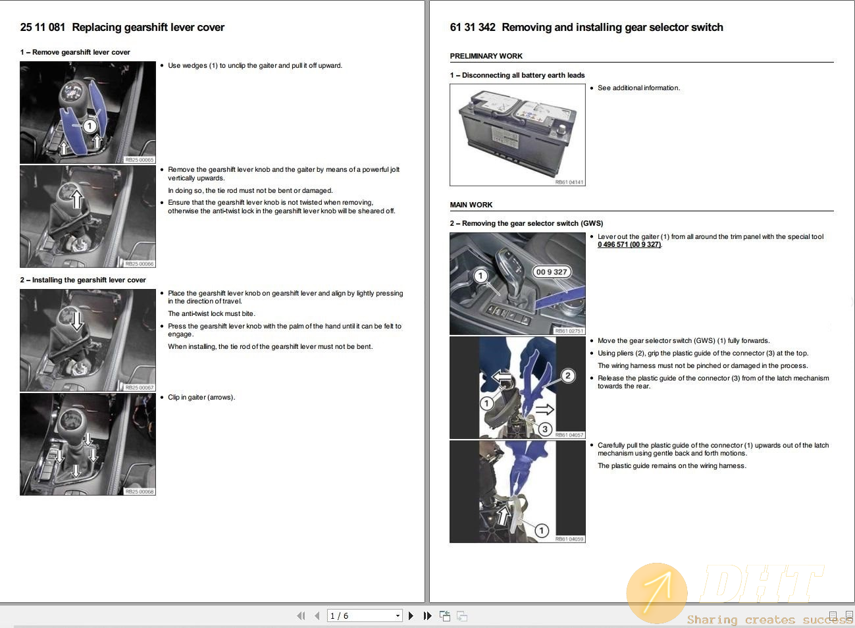Click 'When installing, the tie rod' sentence
The height and width of the screenshot is (628, 855).
click(x=270, y=346)
